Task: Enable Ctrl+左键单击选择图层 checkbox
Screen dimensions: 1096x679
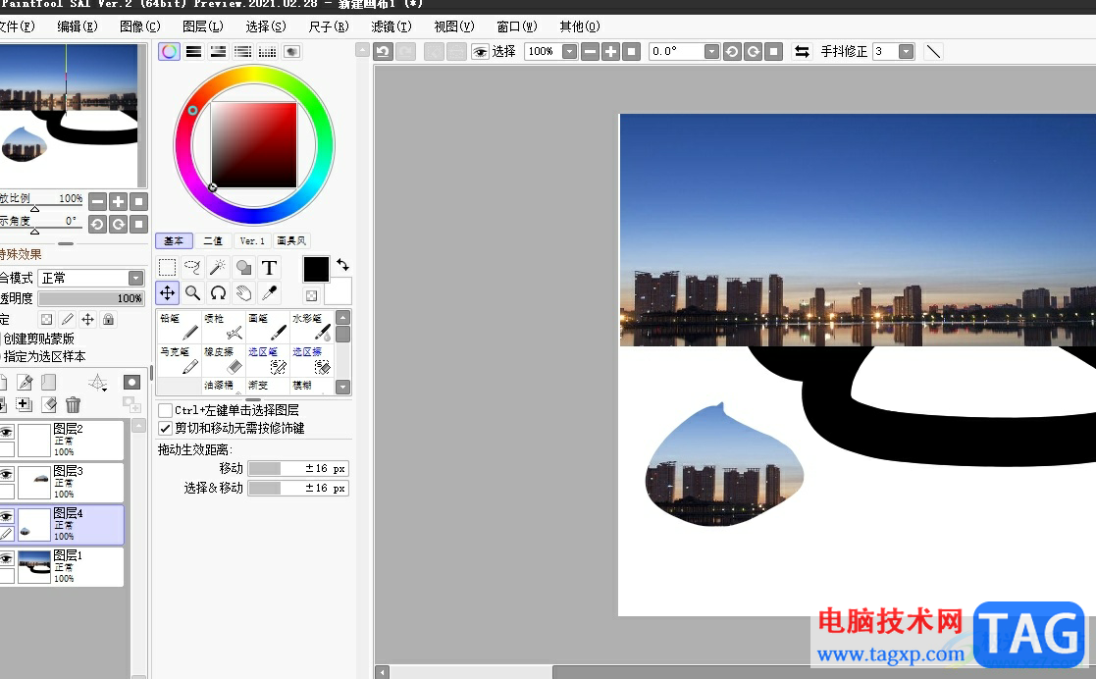Action: (x=166, y=410)
